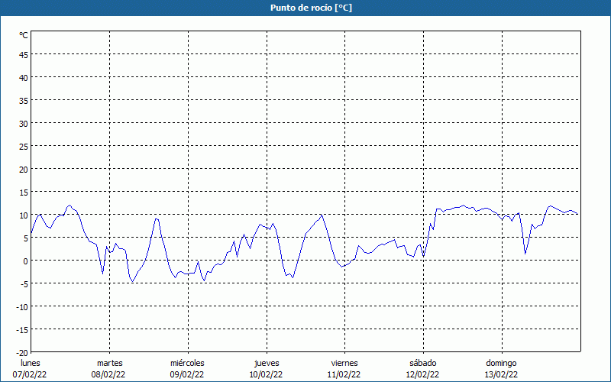Click the 'domingo' day label

(501, 363)
